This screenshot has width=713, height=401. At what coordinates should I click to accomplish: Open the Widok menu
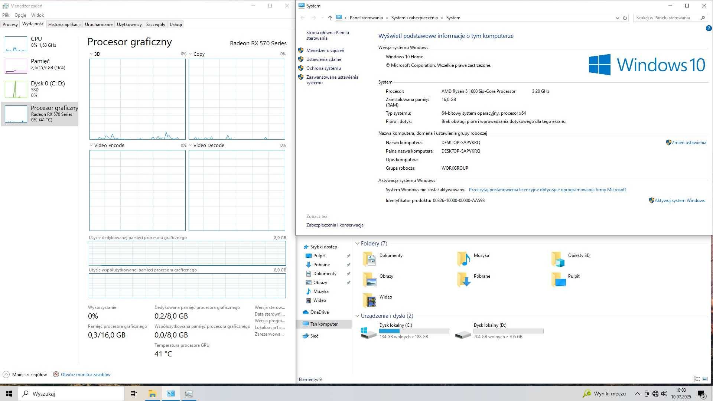click(38, 15)
